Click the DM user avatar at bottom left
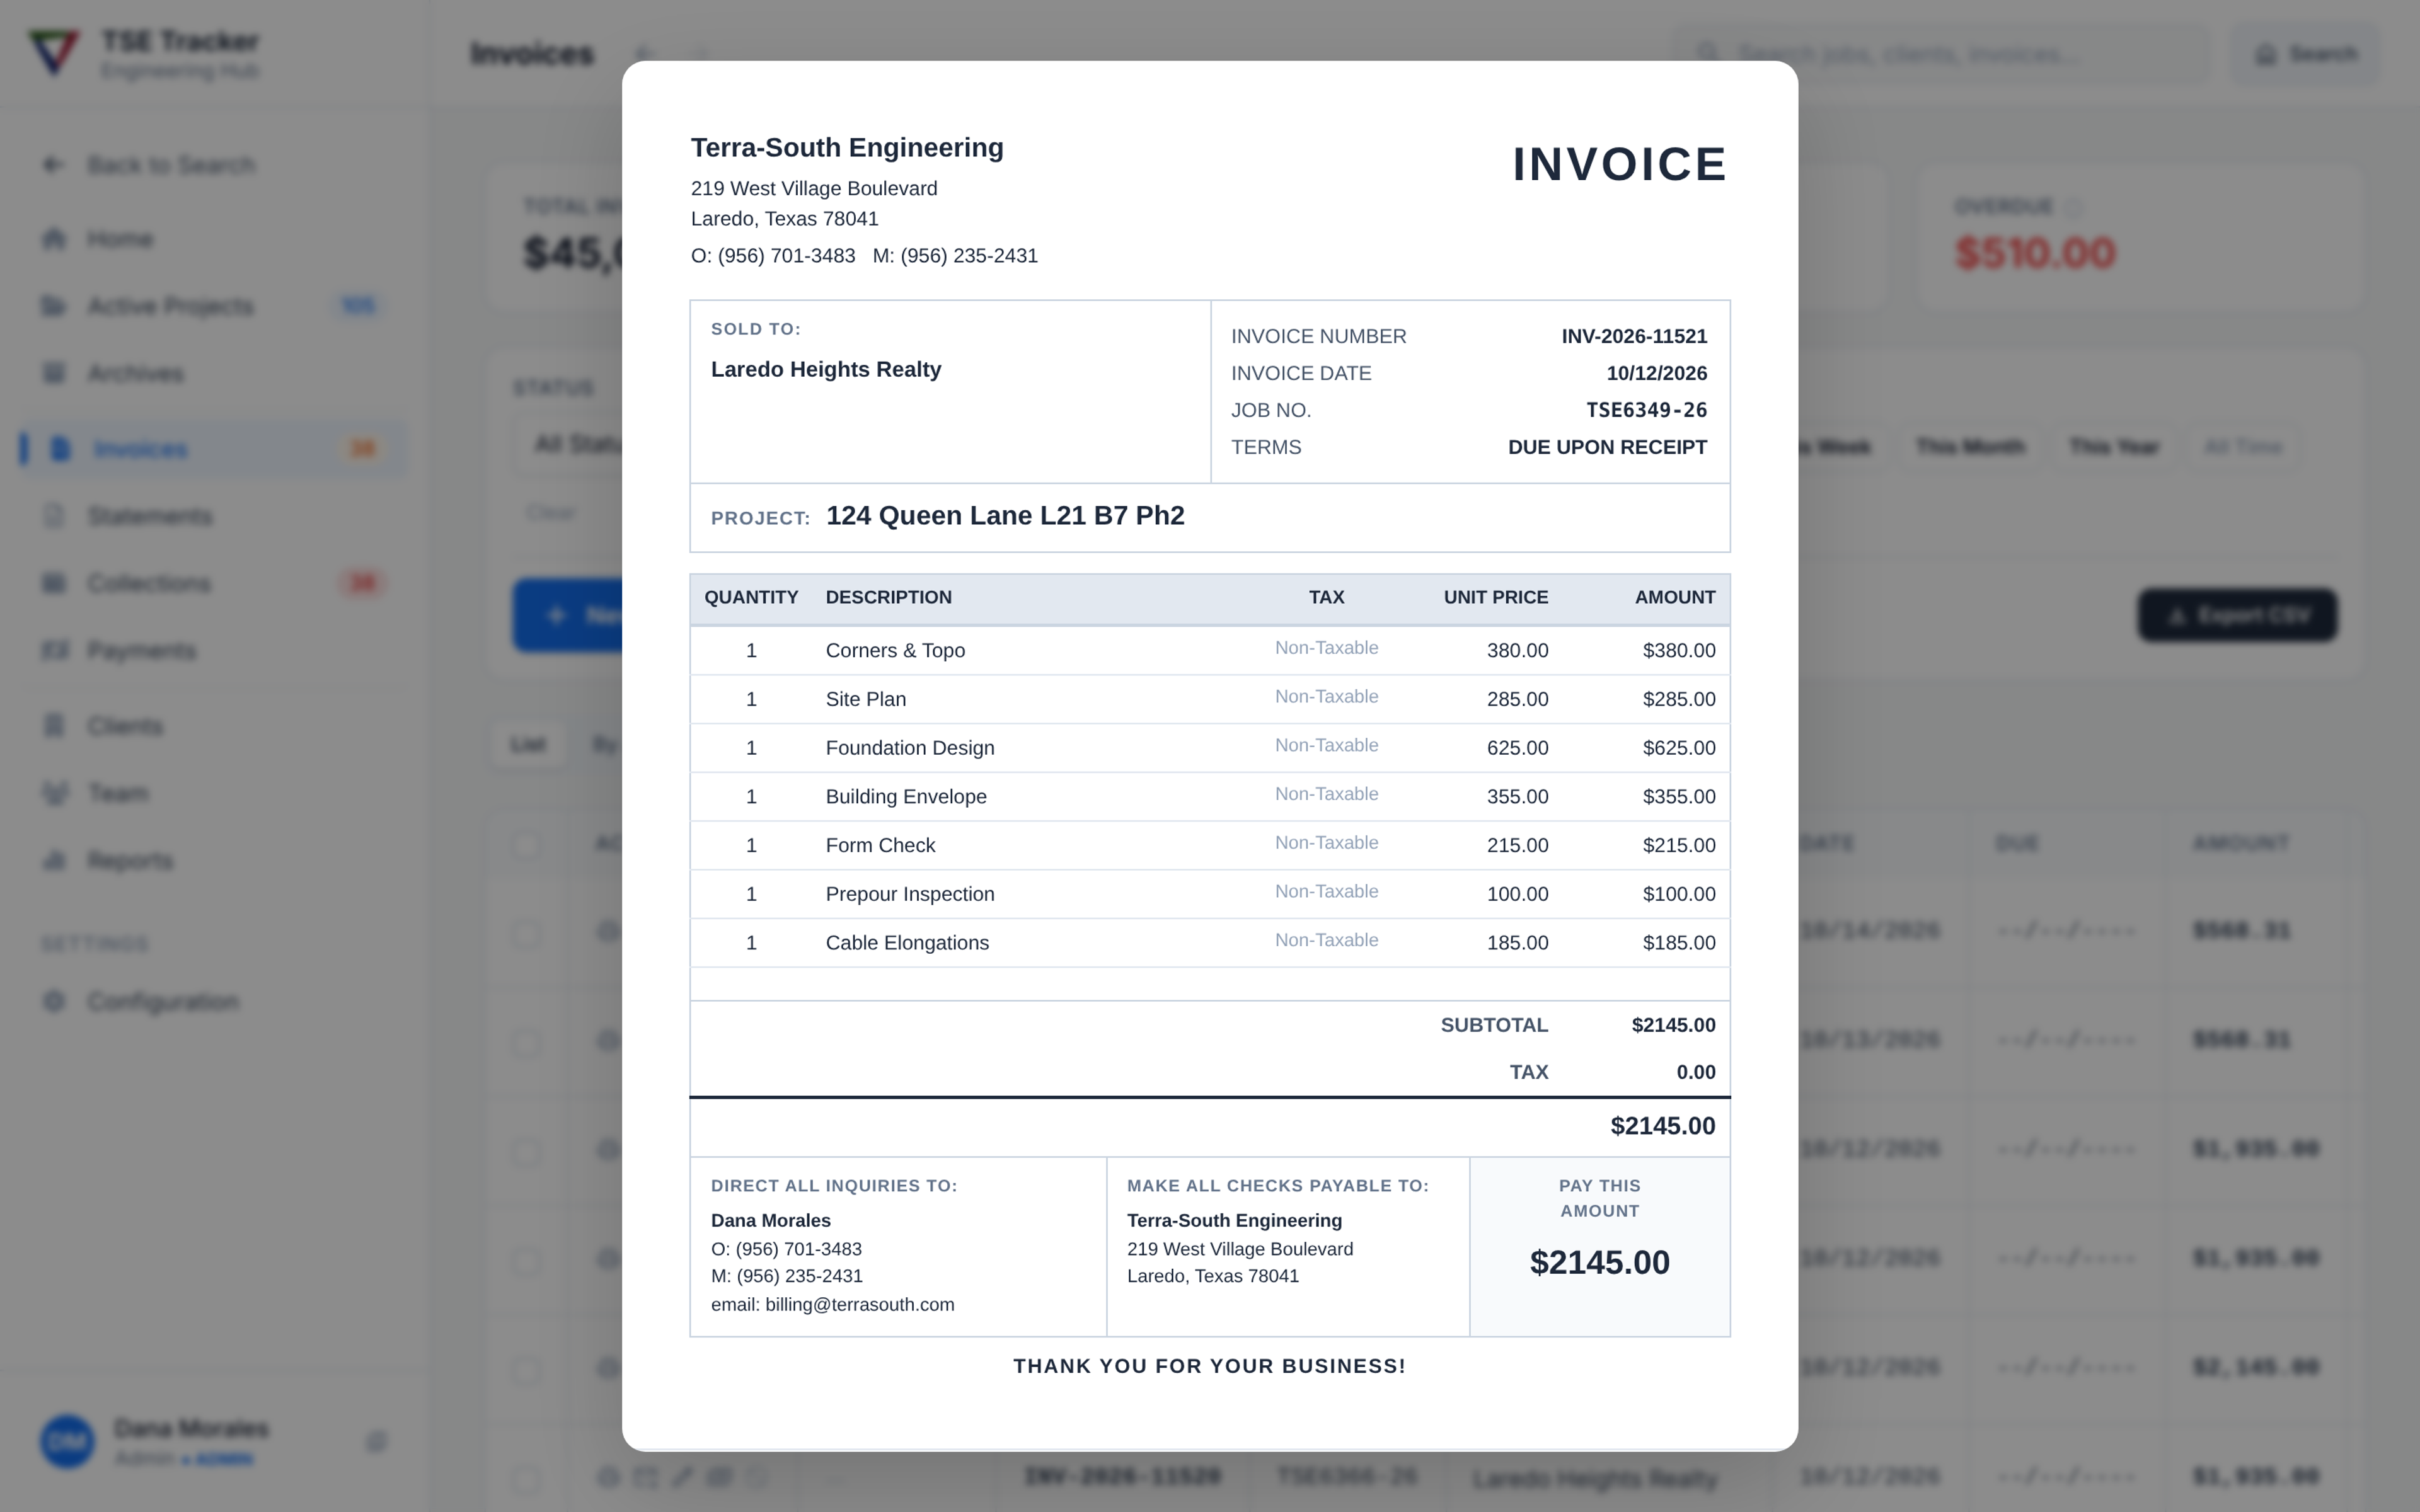 [x=67, y=1442]
